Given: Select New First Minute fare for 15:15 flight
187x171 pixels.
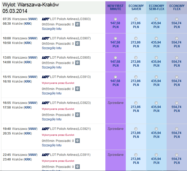Looking at the screenshot, I should (115, 77).
